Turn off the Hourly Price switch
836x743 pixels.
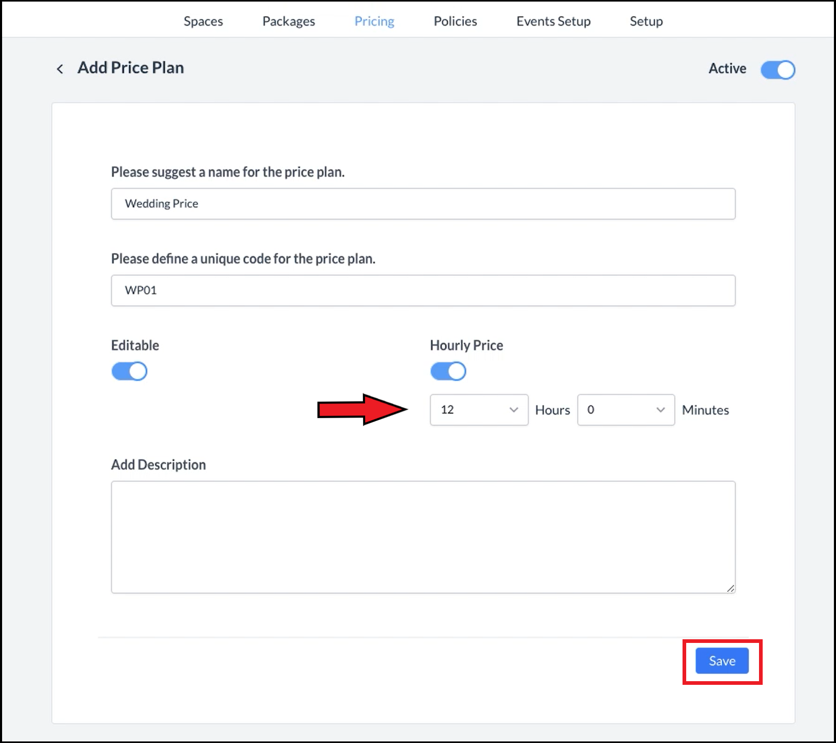coord(448,371)
